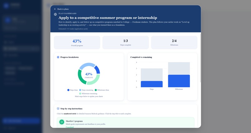This screenshot has height=133, width=251.
Task: Click the dark blue Steps done legend dot
Action: point(68,90)
